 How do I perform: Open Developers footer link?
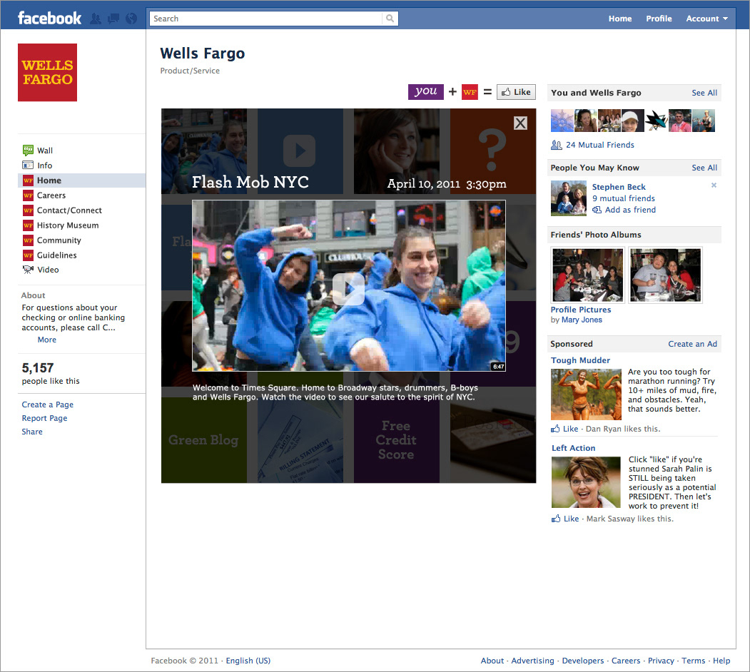[x=582, y=661]
